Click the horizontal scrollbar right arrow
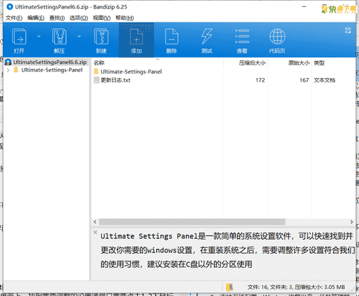Viewport: 359px width, 296px height. tap(351, 221)
